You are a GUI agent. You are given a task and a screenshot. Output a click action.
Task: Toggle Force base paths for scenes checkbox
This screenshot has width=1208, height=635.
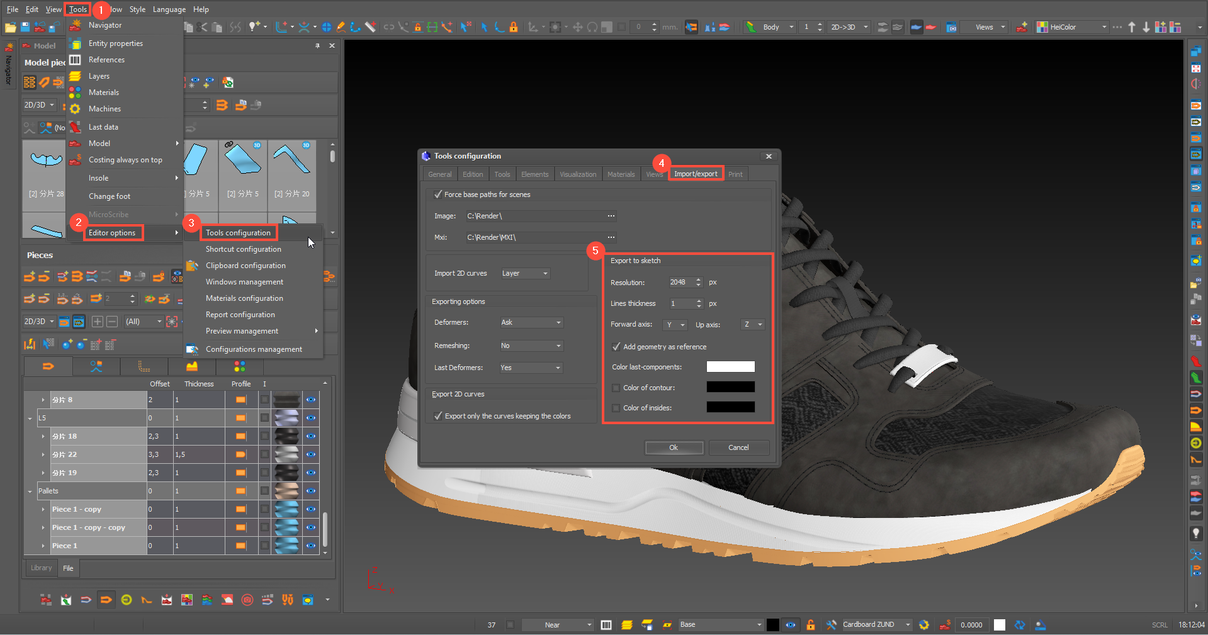click(x=438, y=194)
